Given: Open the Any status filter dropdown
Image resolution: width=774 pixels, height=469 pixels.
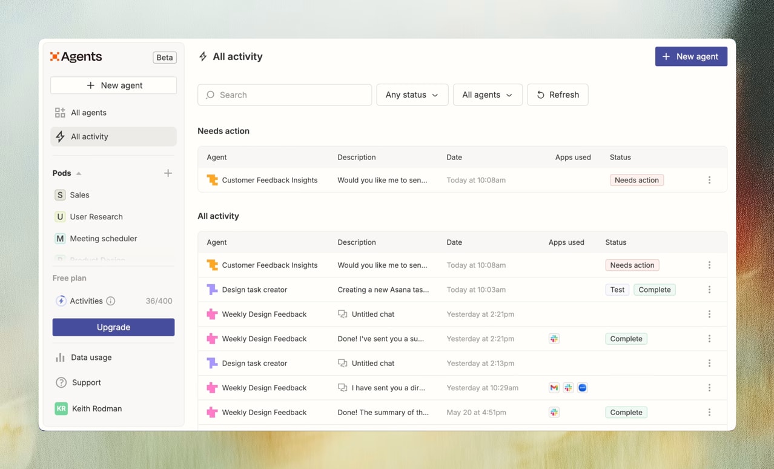Looking at the screenshot, I should pos(412,95).
